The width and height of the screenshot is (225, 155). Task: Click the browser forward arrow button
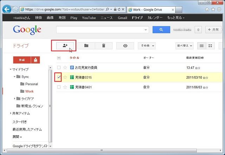[15, 9]
